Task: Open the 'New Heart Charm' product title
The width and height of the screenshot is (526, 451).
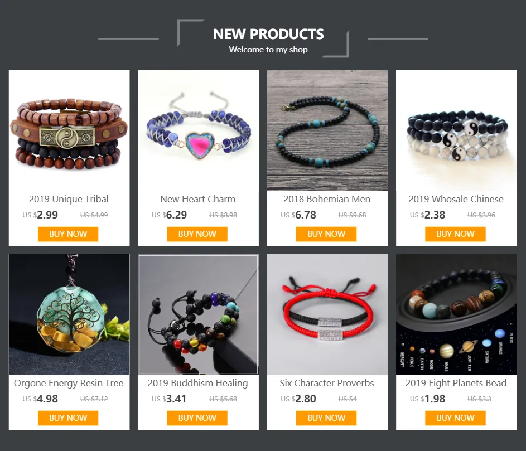Action: click(198, 199)
